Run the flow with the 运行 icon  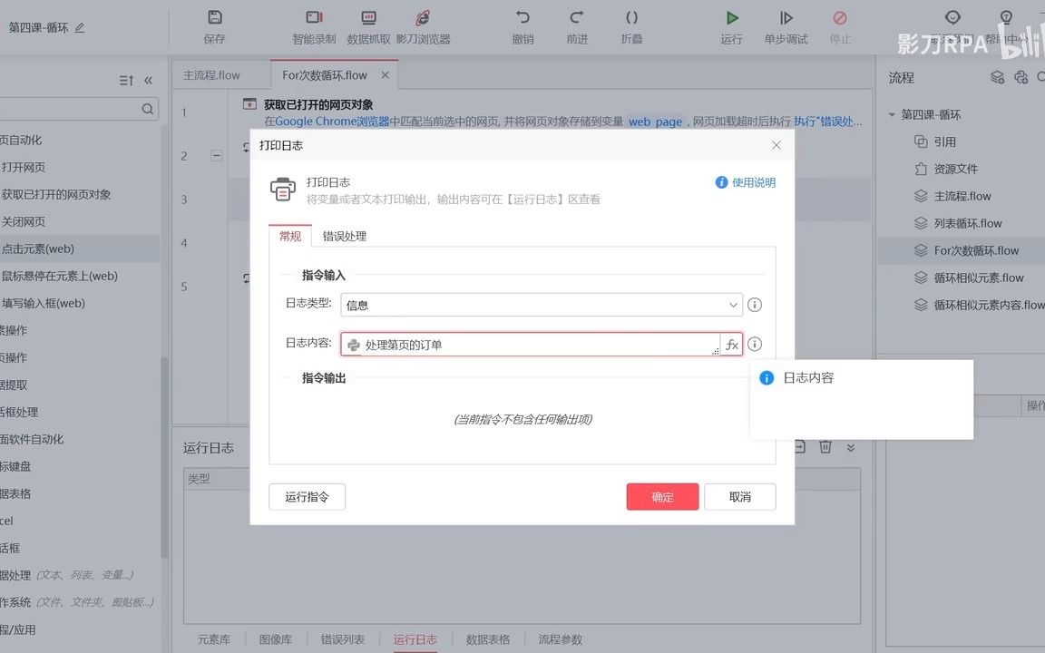[731, 24]
